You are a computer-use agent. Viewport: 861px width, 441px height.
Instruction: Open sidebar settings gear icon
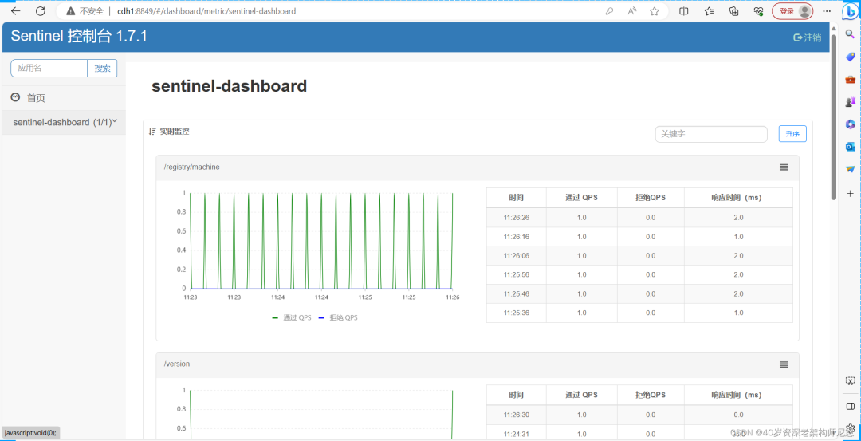[850, 427]
